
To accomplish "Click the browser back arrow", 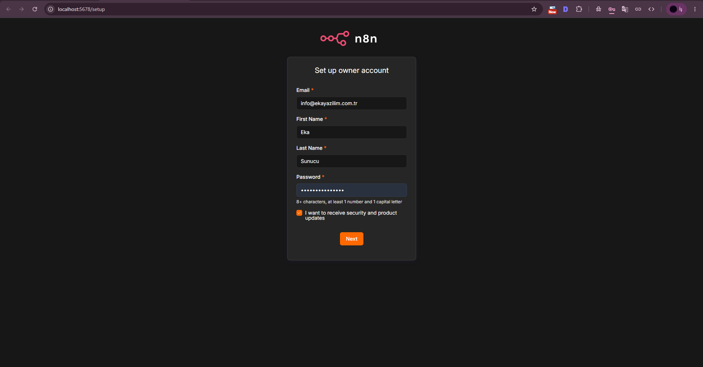I will 8,9.
